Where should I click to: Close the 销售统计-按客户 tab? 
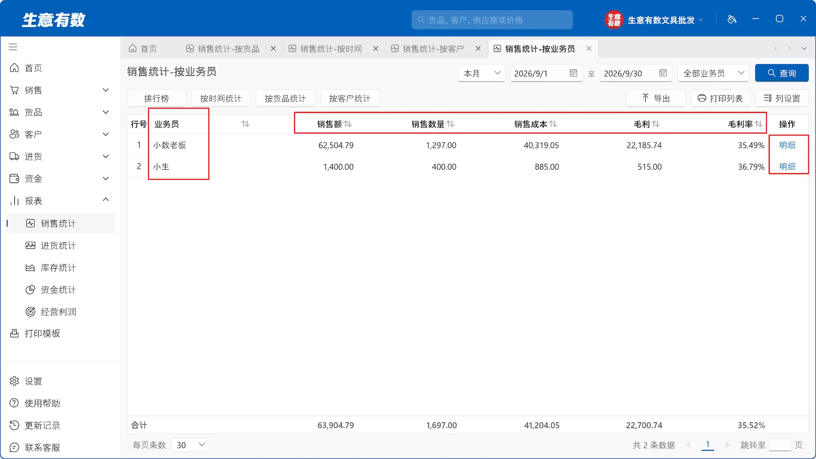[x=478, y=48]
